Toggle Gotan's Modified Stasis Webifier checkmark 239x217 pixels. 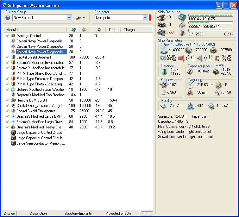tap(7, 90)
